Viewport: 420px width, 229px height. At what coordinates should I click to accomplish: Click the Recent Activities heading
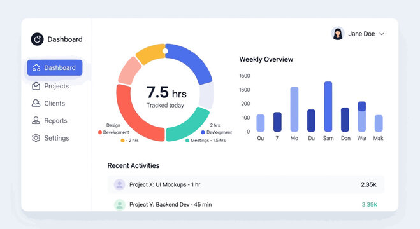(133, 165)
